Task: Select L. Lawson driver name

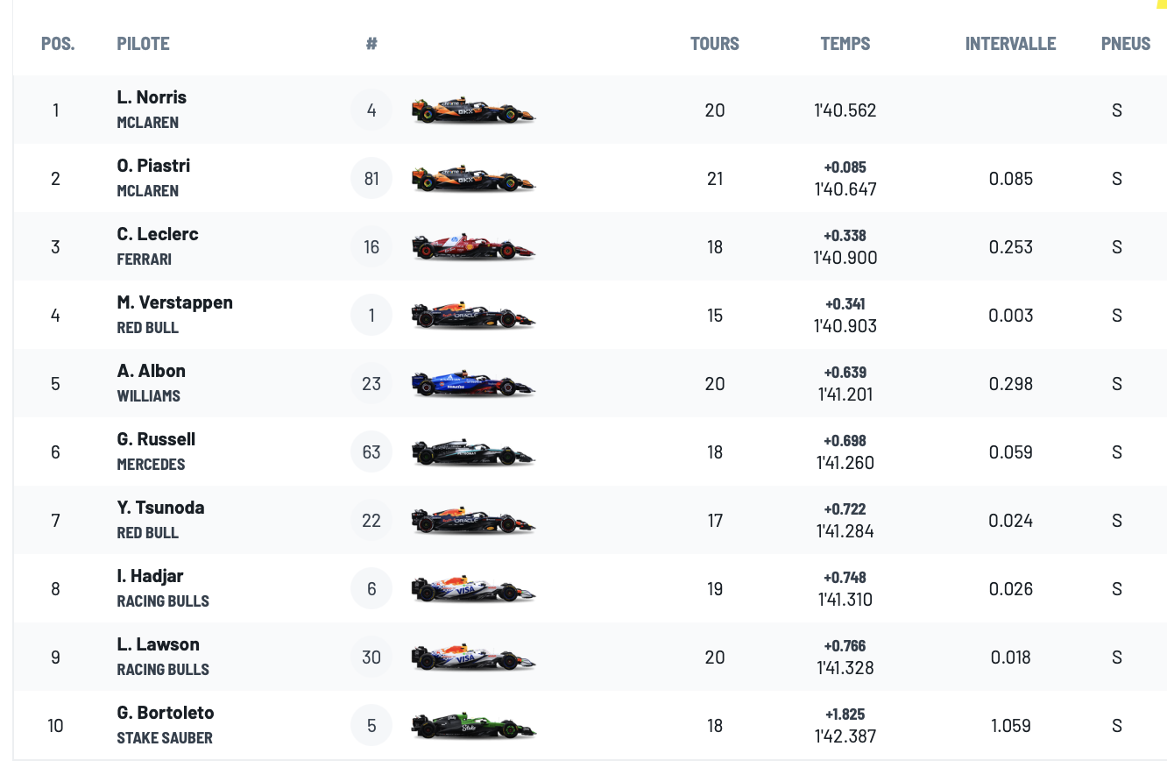Action: coord(159,644)
